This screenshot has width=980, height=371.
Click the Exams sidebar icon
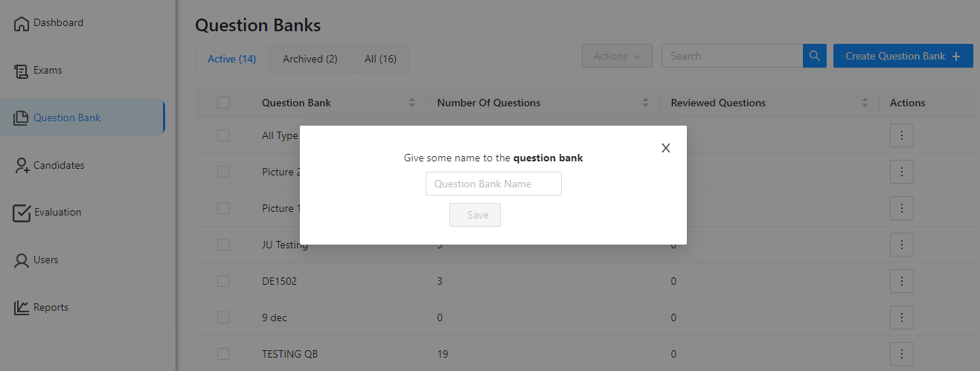22,71
